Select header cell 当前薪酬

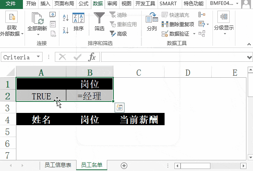pyautogui.click(x=139, y=119)
